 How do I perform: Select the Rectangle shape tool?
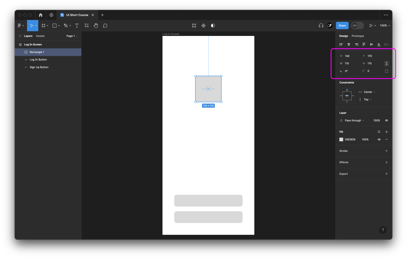(55, 25)
